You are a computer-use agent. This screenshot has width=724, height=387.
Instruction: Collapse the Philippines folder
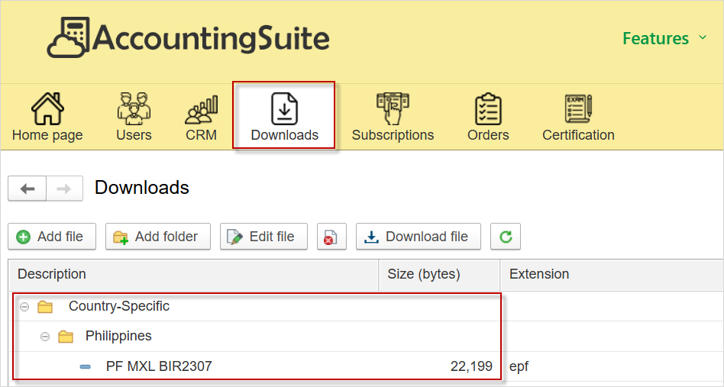tap(45, 337)
